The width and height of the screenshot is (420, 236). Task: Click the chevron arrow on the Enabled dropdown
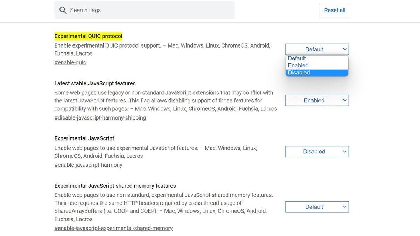tap(344, 100)
